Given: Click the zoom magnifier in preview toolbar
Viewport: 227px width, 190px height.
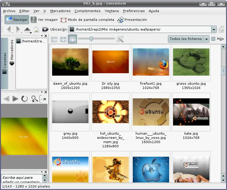Looking at the screenshot, I should pos(35,99).
